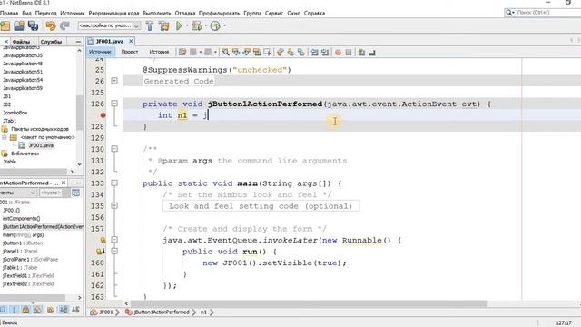
Task: Open the Profile Project dropdown arrow
Action: coord(224,25)
